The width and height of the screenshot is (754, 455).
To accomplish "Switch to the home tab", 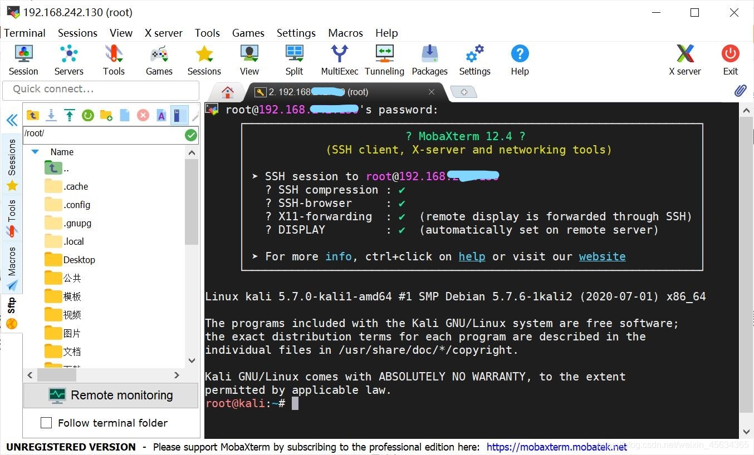I will coord(227,92).
